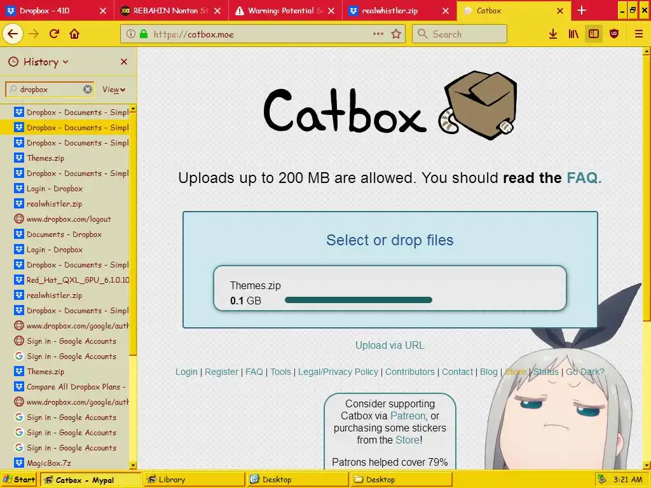Open the Library toolbar icon
Viewport: 651px width, 488px height.
[573, 34]
